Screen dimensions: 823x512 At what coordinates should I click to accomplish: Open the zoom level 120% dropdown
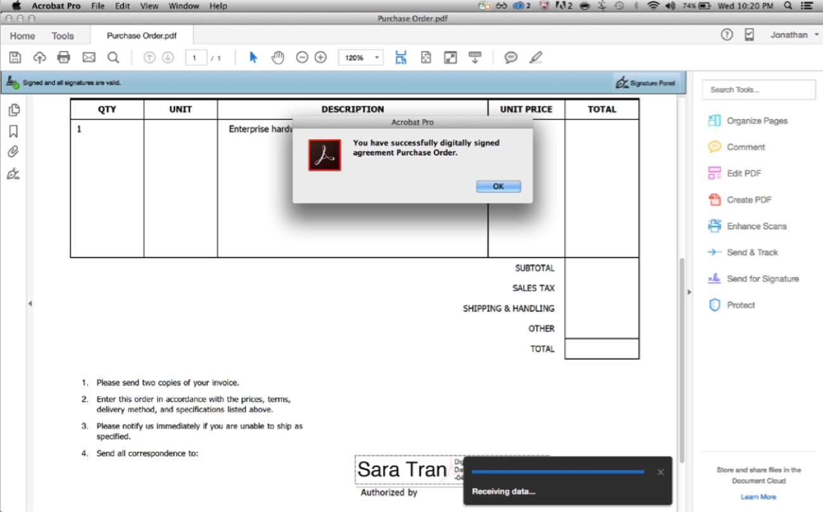(361, 58)
